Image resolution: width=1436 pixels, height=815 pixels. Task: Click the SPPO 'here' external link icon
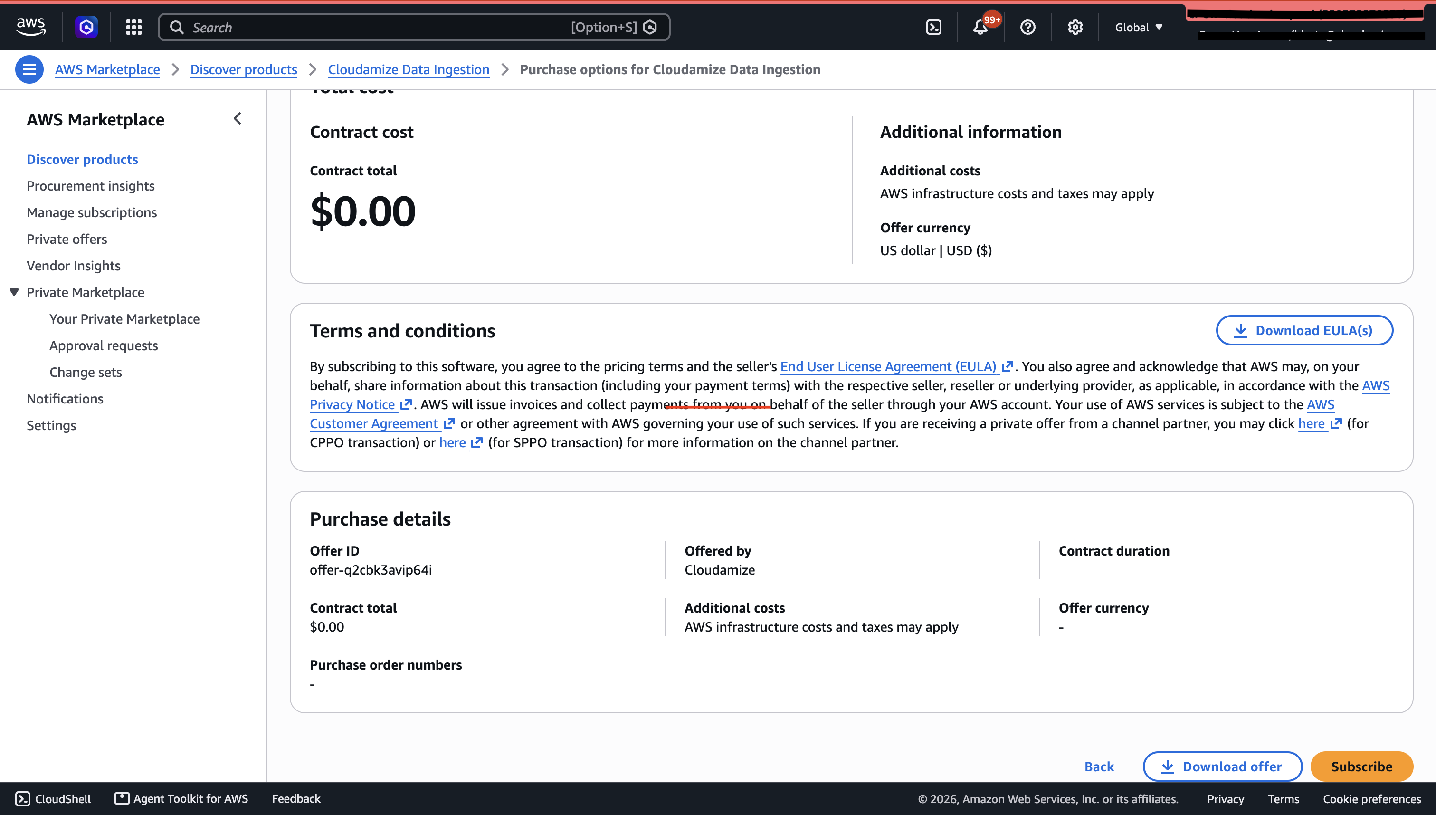tap(476, 442)
